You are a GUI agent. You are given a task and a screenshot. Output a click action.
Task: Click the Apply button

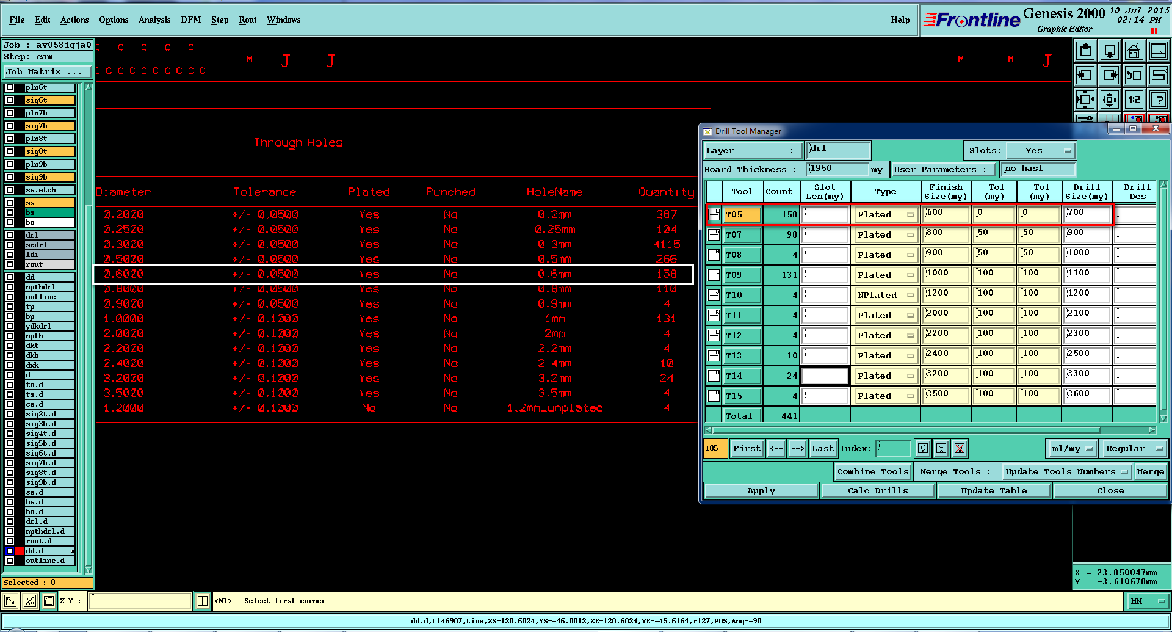[x=761, y=490]
